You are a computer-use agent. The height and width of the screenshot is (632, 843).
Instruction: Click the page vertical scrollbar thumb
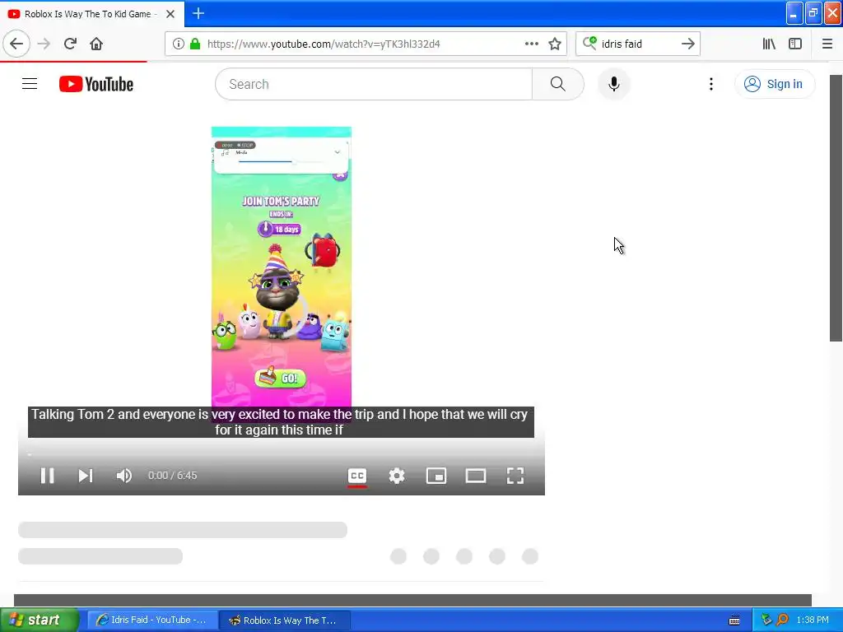pyautogui.click(x=836, y=207)
